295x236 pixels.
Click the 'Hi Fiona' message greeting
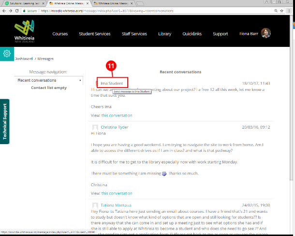point(98,133)
